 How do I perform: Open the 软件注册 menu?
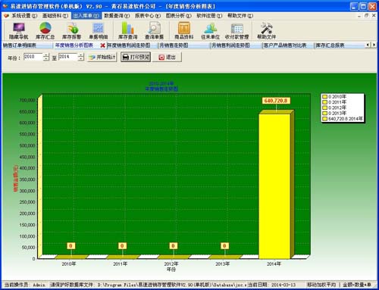209,16
